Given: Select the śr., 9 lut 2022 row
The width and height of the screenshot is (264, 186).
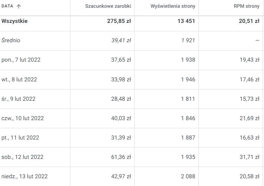Looking at the screenshot, I should tap(18, 99).
